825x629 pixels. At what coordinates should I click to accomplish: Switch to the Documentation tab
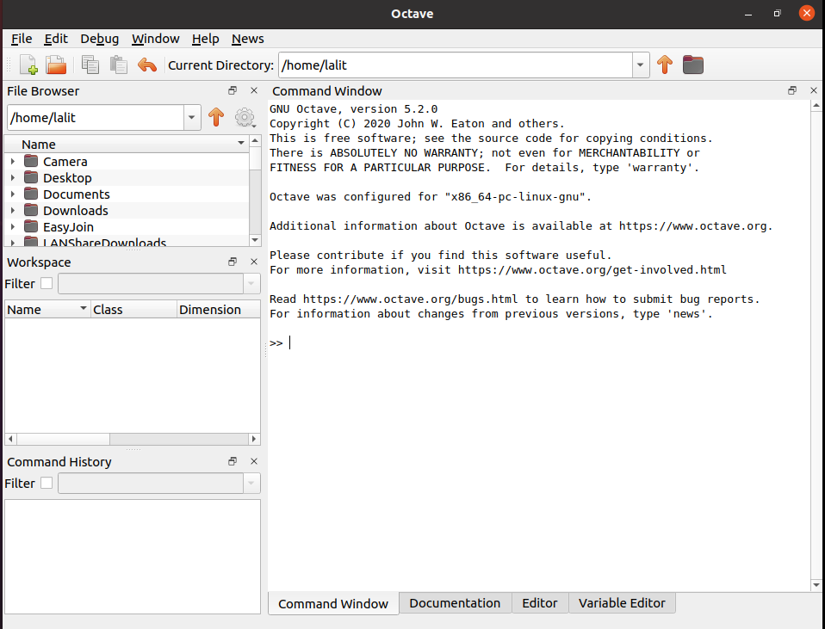[455, 602]
